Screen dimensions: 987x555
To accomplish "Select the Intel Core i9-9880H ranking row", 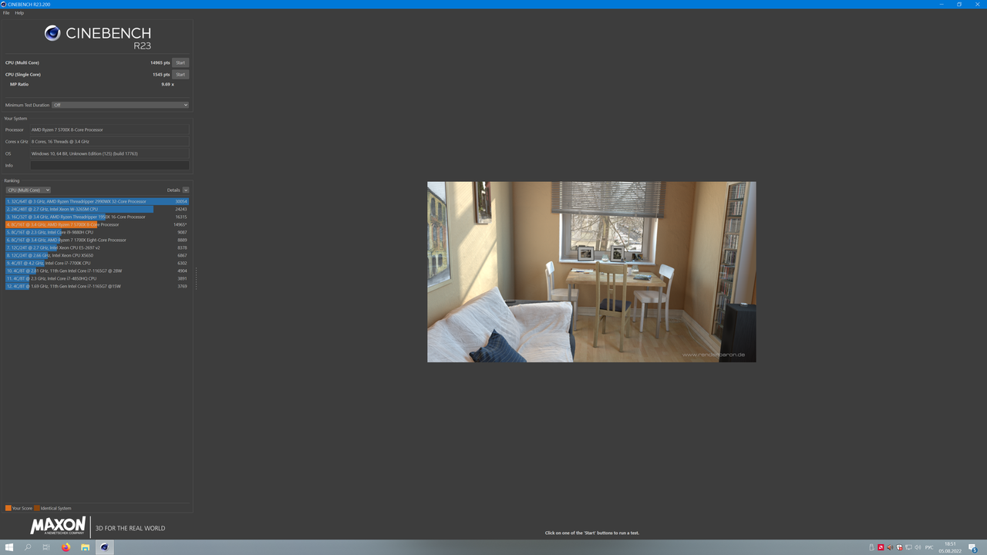I will (97, 232).
